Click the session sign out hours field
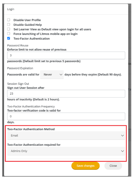Image resolution: width=132 pixels, height=179 pixels. [66, 94]
